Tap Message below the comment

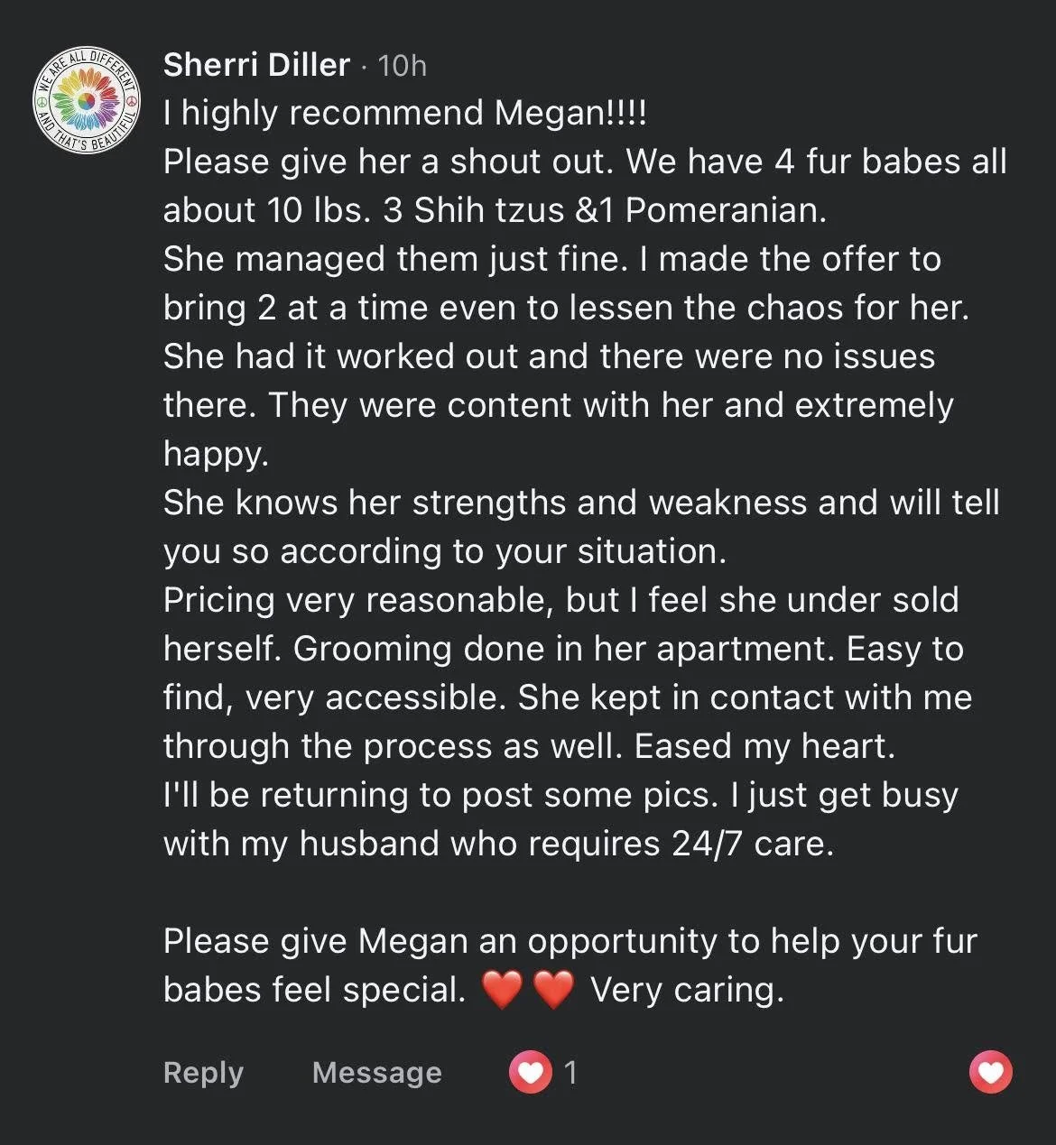coord(376,1072)
